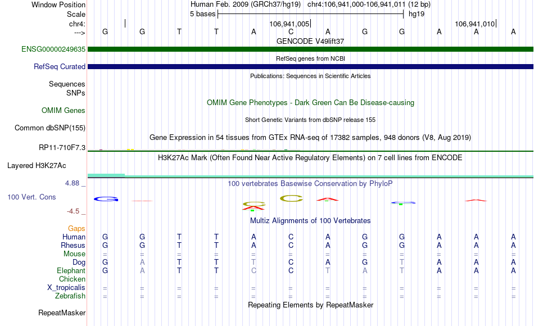Click the chr4:106,941,000-106,941,011 position text
Image resolution: width=534 pixels, height=326 pixels.
click(356, 4)
